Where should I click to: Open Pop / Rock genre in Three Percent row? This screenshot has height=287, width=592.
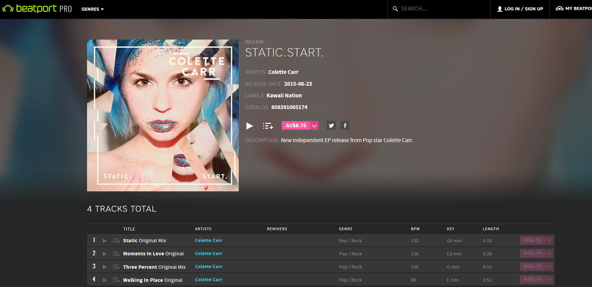click(x=350, y=267)
